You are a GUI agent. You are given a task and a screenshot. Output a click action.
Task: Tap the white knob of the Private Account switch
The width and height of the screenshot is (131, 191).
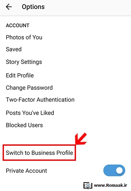(119, 170)
